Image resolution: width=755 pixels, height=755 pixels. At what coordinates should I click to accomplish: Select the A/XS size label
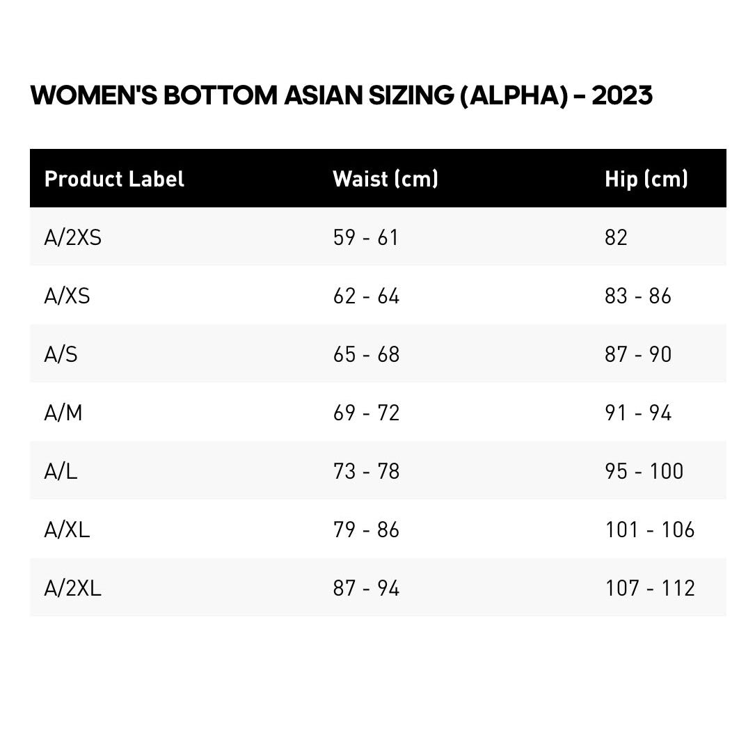pos(67,296)
